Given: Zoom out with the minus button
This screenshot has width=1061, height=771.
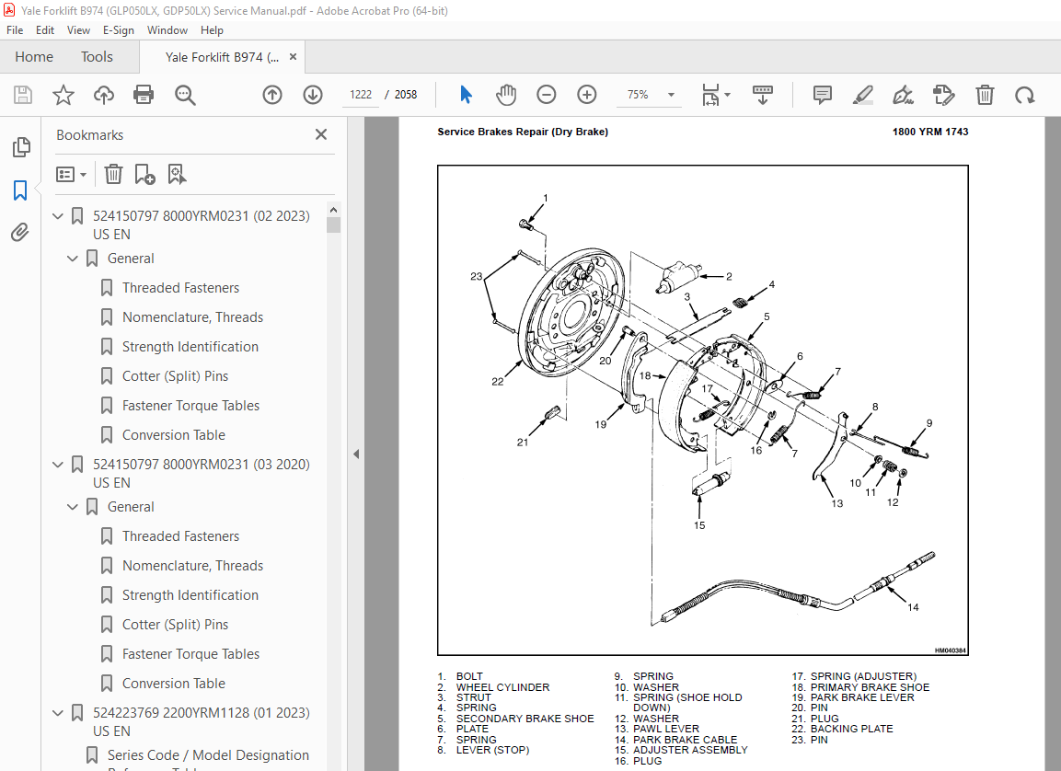Looking at the screenshot, I should 546,95.
